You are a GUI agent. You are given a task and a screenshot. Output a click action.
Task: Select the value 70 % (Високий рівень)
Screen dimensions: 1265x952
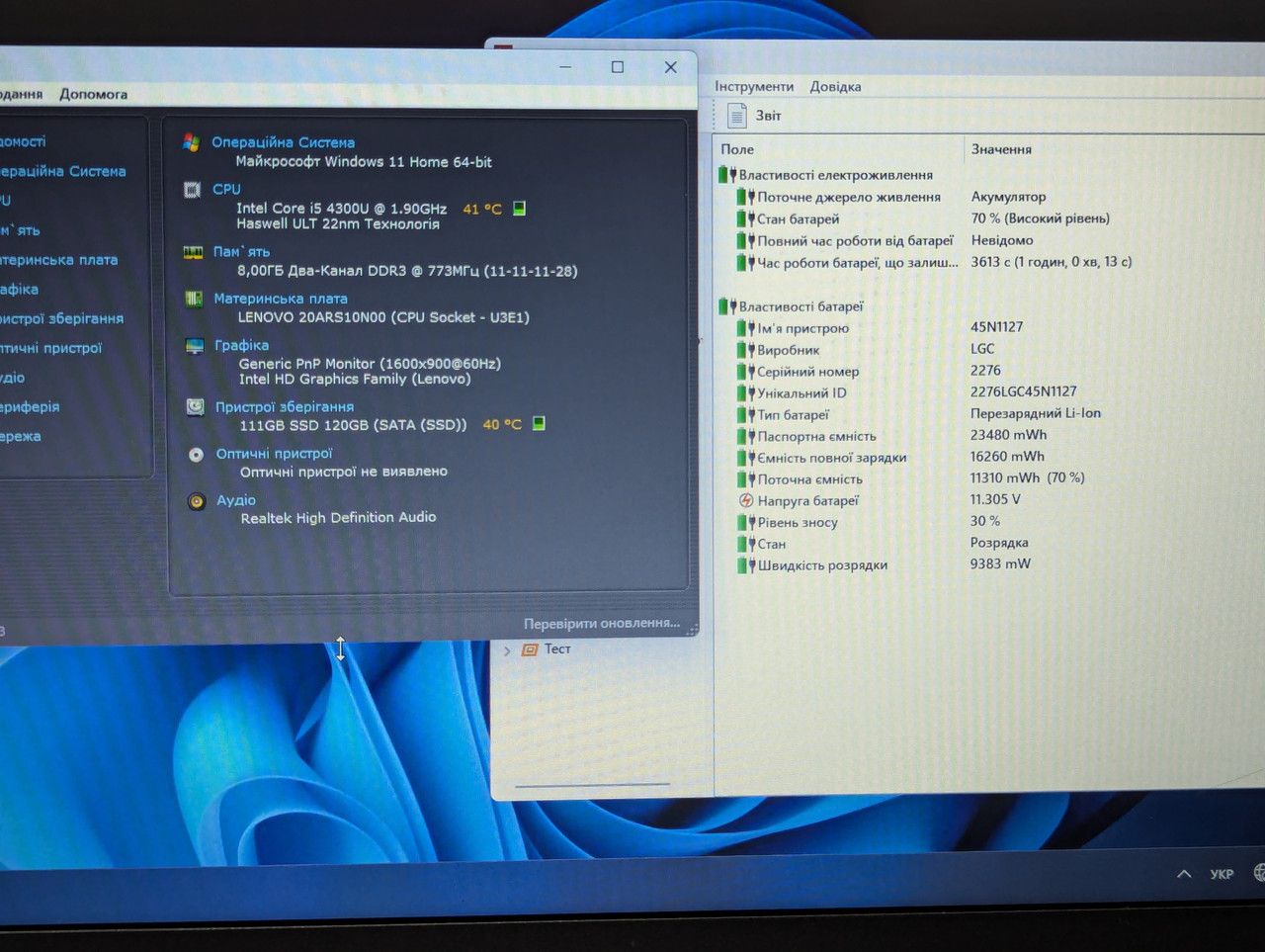pos(1041,218)
